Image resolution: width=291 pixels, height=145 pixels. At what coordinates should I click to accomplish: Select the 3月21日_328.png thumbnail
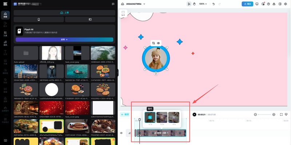(x=52, y=53)
